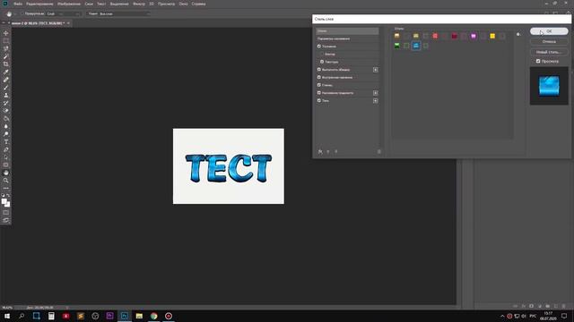The width and height of the screenshot is (574, 322).
Task: Toggle the Тиснение (Bevel & Emboss) checkbox
Action: 319,47
